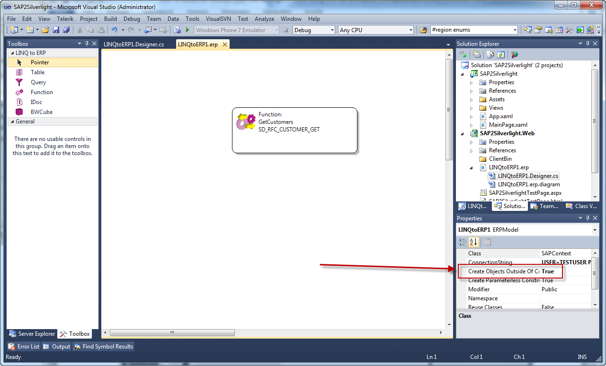The image size is (606, 366).
Task: Select the IDoc tool in the Toolbox
Action: pos(52,102)
